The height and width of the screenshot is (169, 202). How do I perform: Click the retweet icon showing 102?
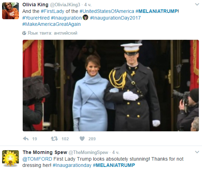pyautogui.click(x=54, y=139)
